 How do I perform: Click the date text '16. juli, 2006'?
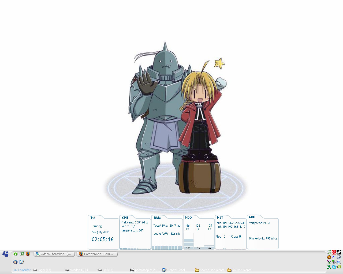point(100,232)
